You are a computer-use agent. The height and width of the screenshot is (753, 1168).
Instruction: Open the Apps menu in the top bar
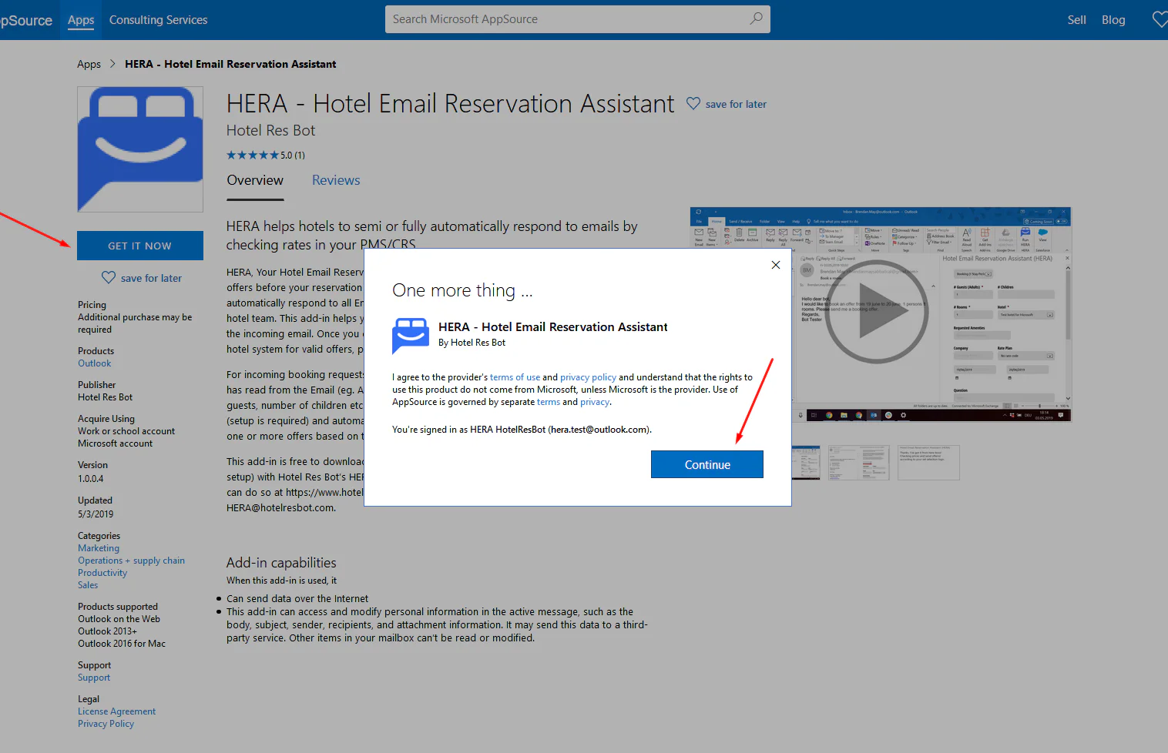(x=81, y=20)
